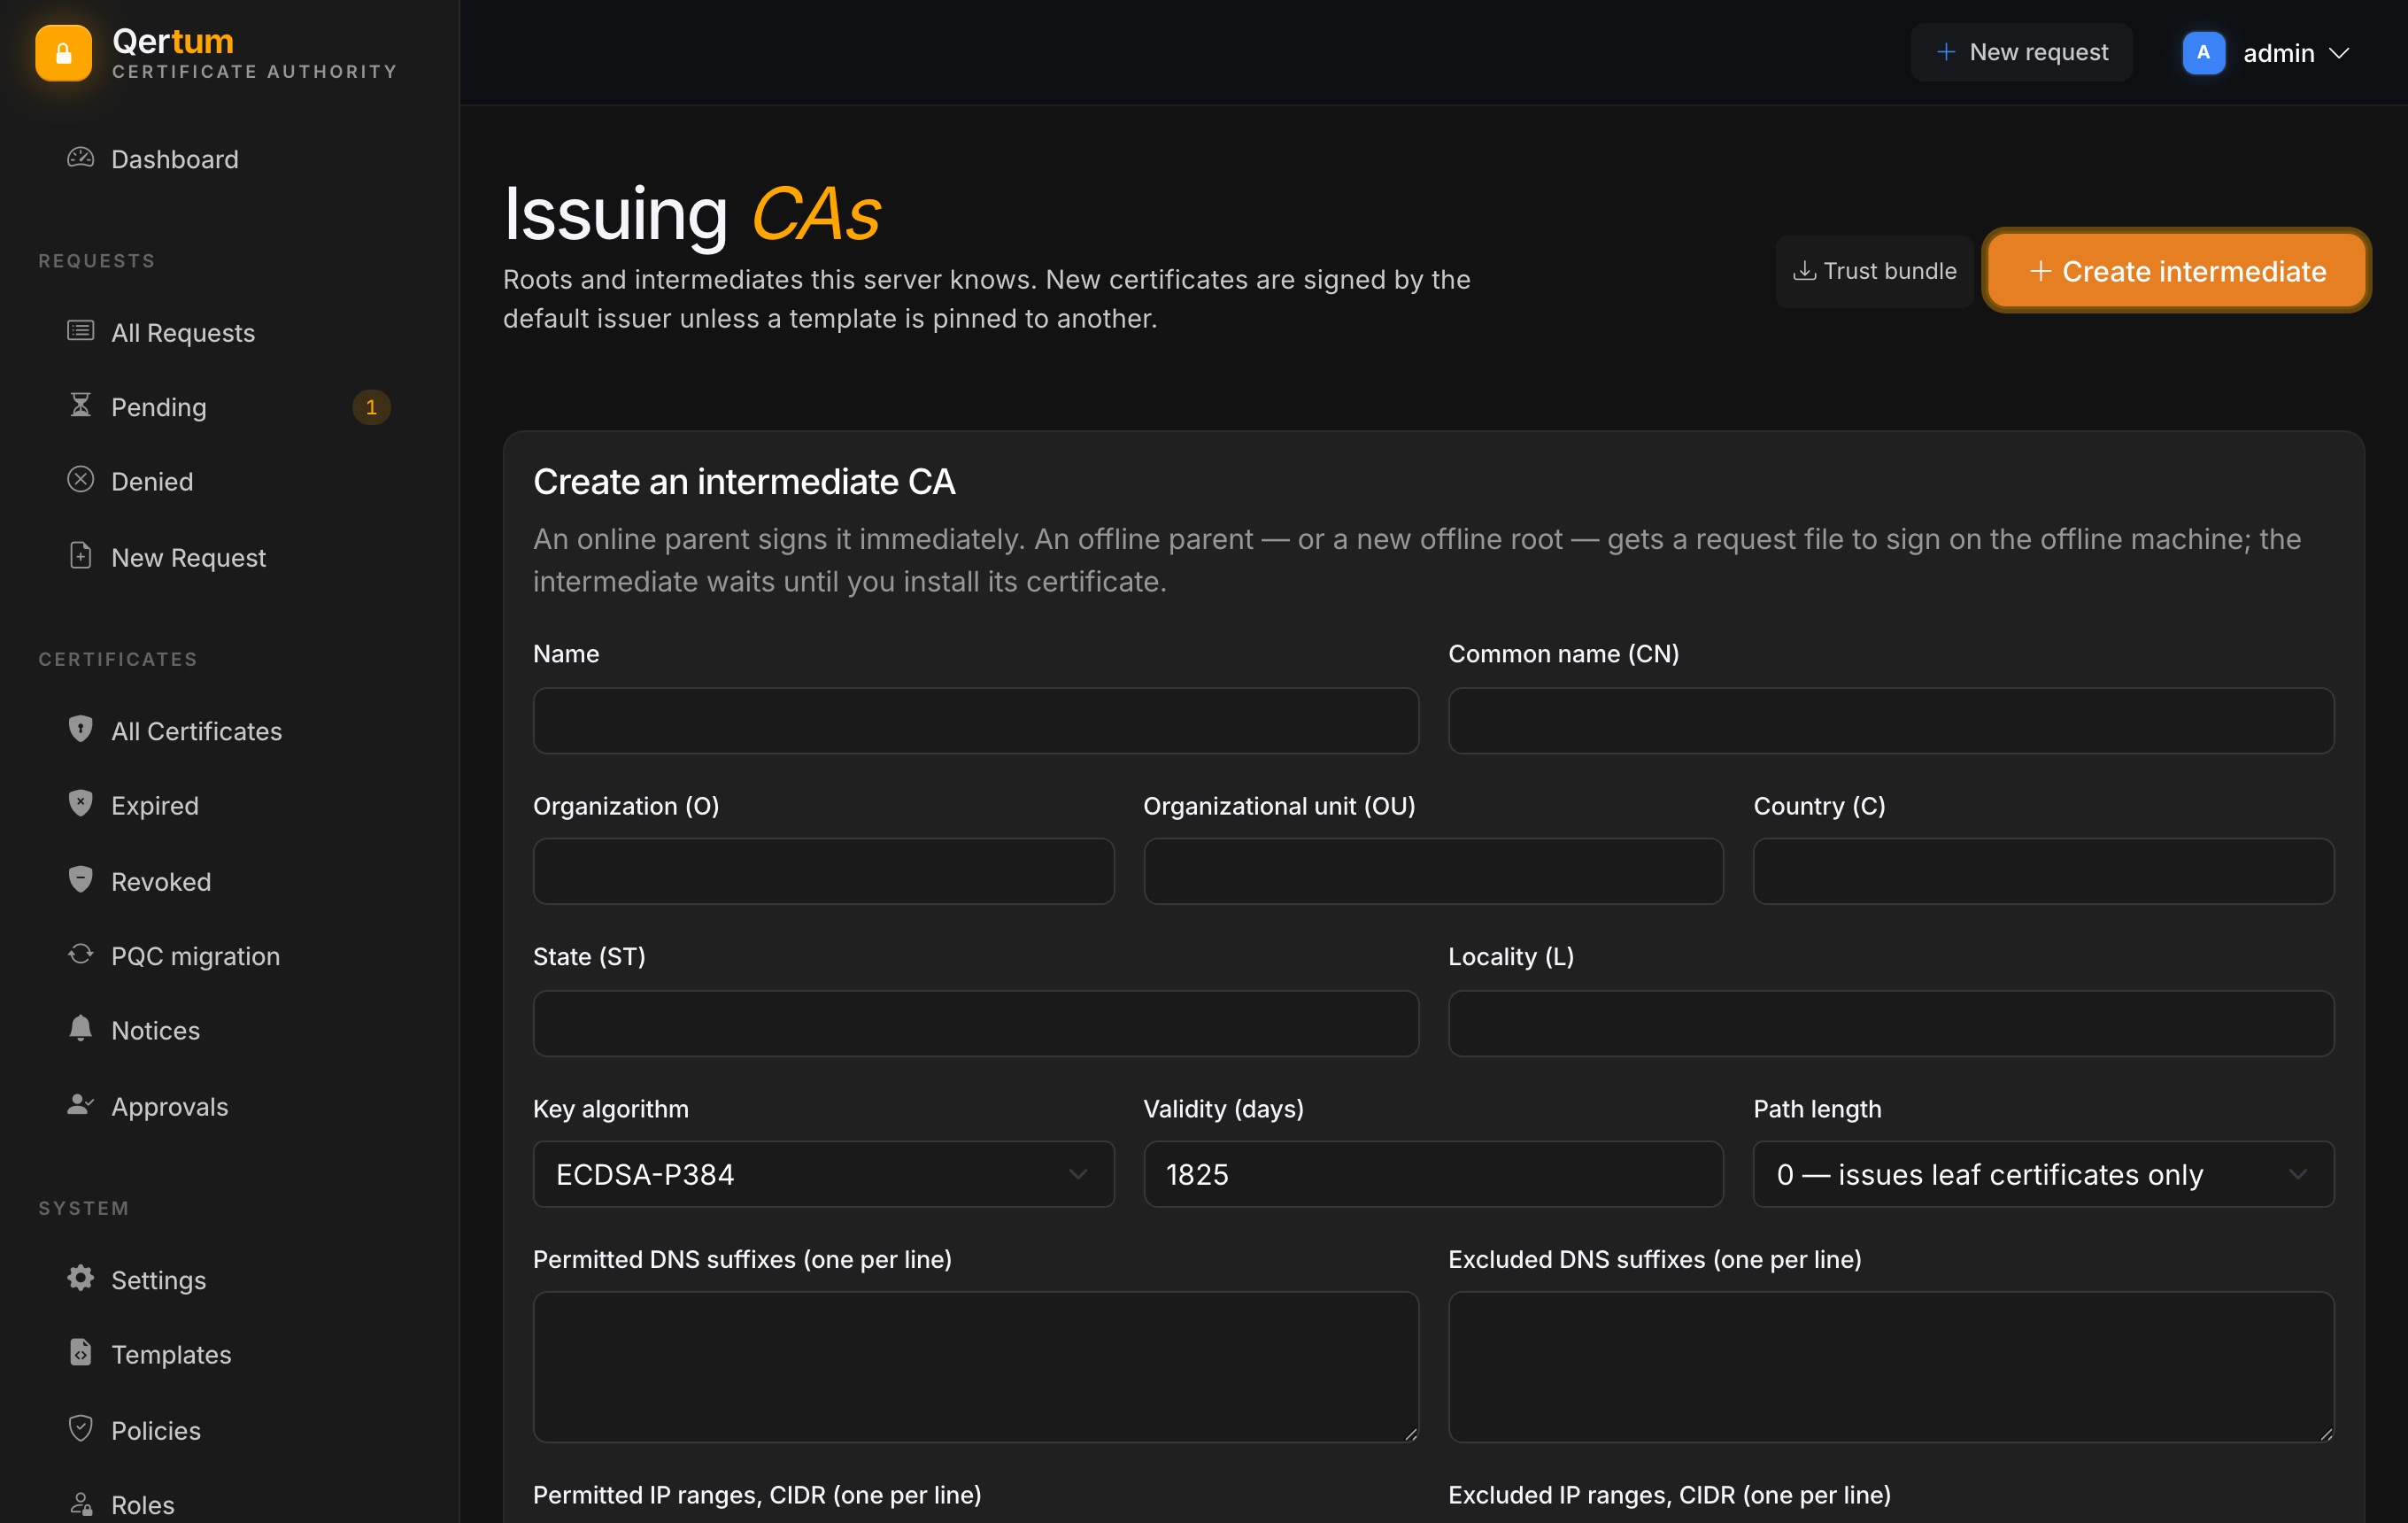
Task: Click the Templates file-code icon
Action: 80,1353
